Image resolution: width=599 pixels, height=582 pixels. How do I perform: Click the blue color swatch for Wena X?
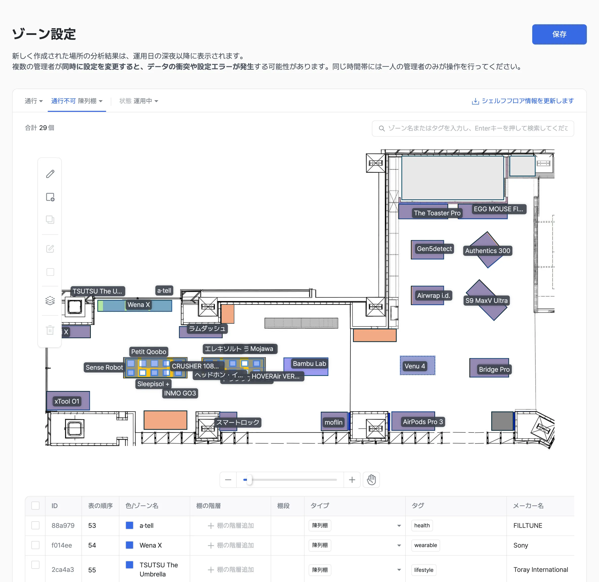coord(130,545)
